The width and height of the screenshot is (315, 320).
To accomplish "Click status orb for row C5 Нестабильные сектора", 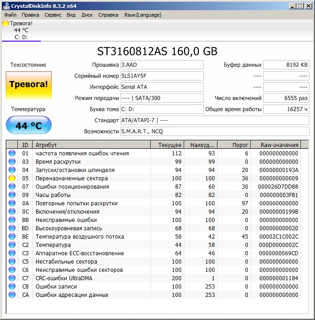I will point(12,261).
